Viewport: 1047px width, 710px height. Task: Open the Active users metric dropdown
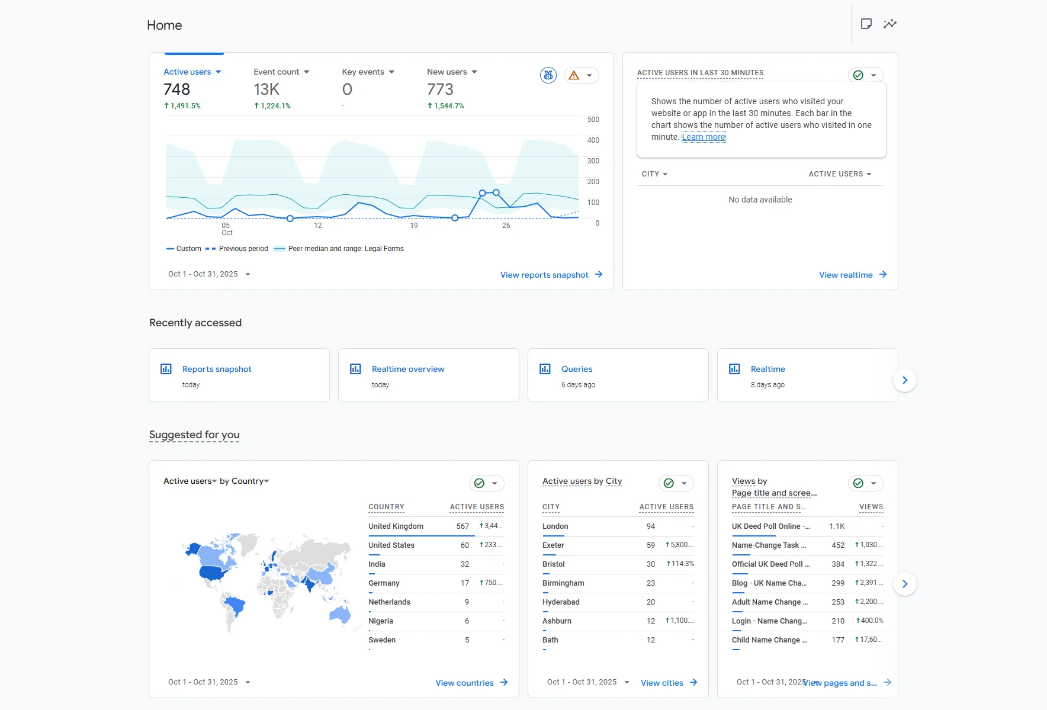click(x=219, y=72)
